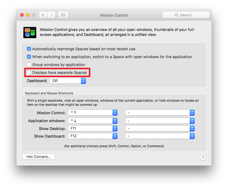
Task: Open the Hot Corners dialog
Action: 39,157
